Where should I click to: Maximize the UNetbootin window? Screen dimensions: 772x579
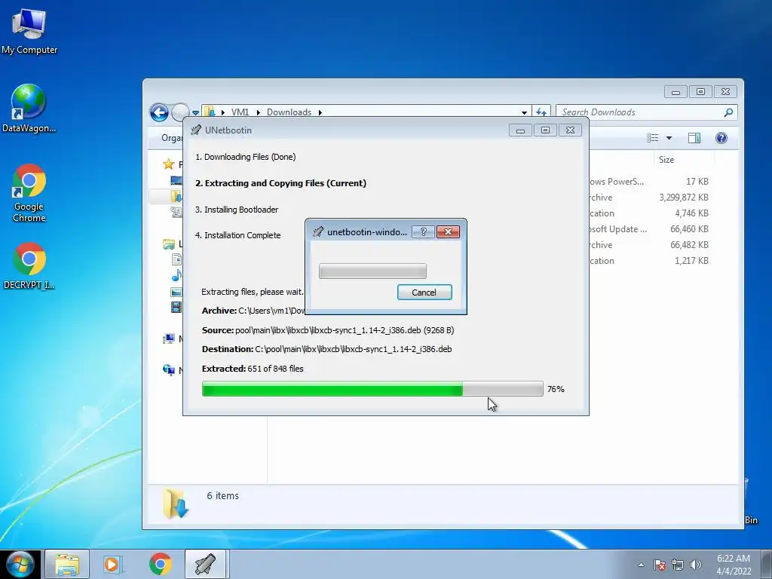pyautogui.click(x=545, y=130)
